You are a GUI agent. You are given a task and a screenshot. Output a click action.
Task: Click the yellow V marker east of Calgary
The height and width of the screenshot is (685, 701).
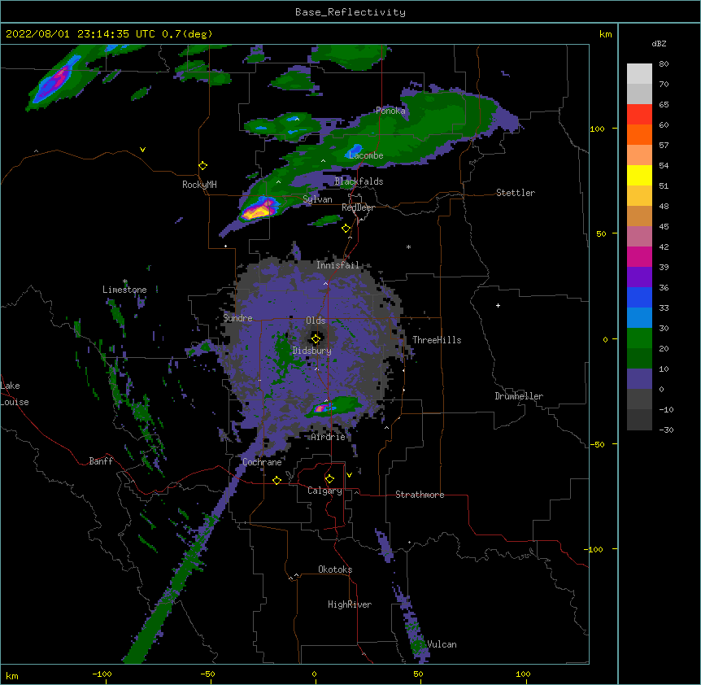(349, 475)
